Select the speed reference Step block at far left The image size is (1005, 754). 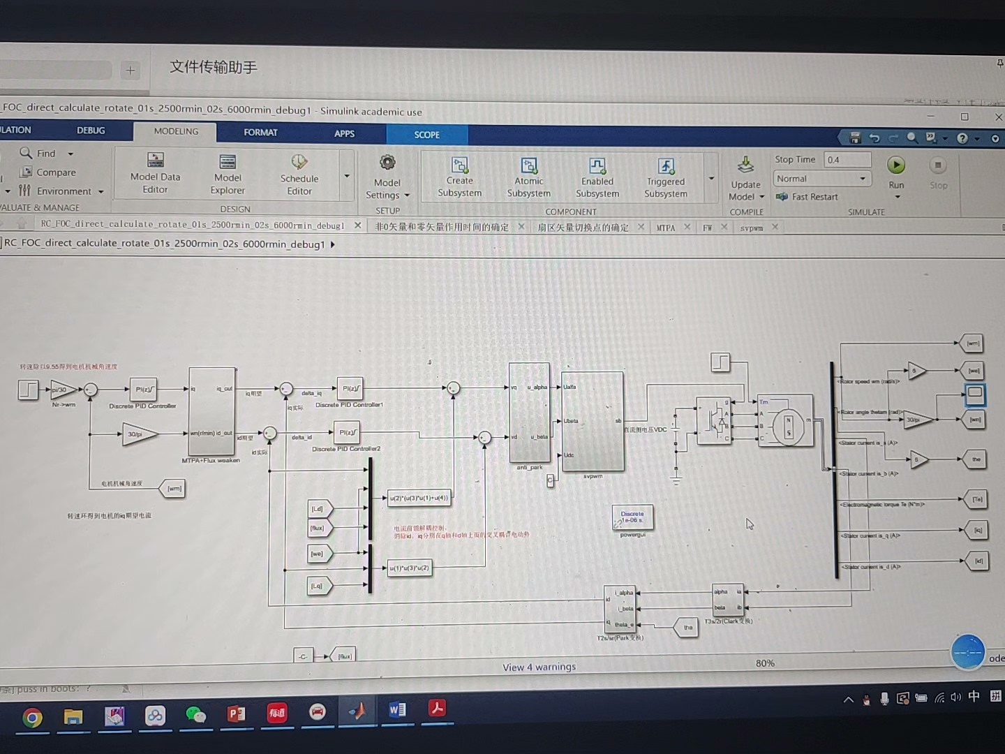pos(28,390)
